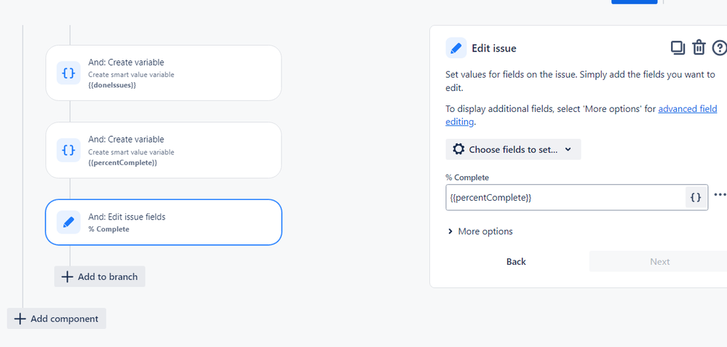This screenshot has width=727, height=347.
Task: Click the doneIssues variable braces icon
Action: point(68,73)
